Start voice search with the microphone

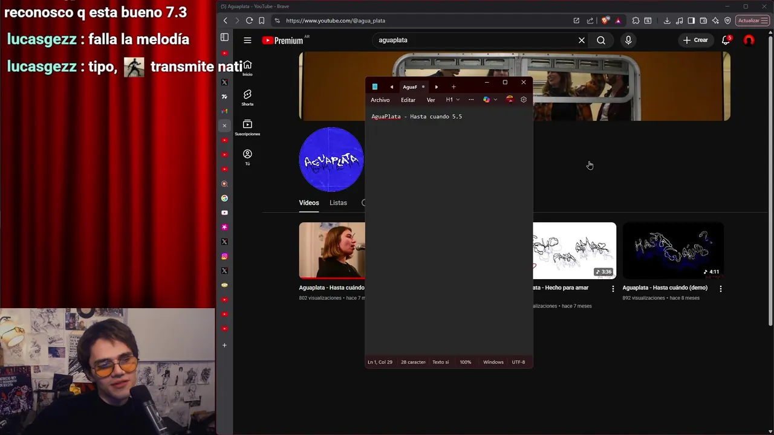[x=628, y=40]
